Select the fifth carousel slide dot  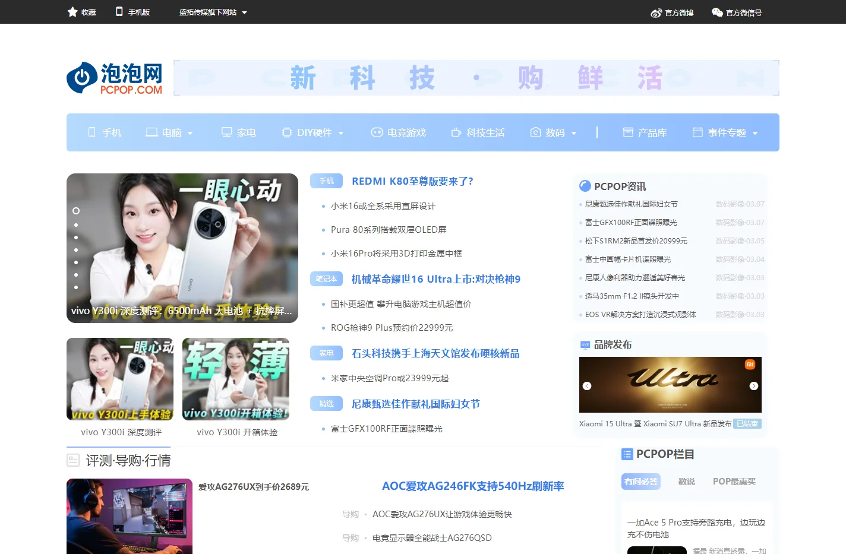pyautogui.click(x=76, y=262)
